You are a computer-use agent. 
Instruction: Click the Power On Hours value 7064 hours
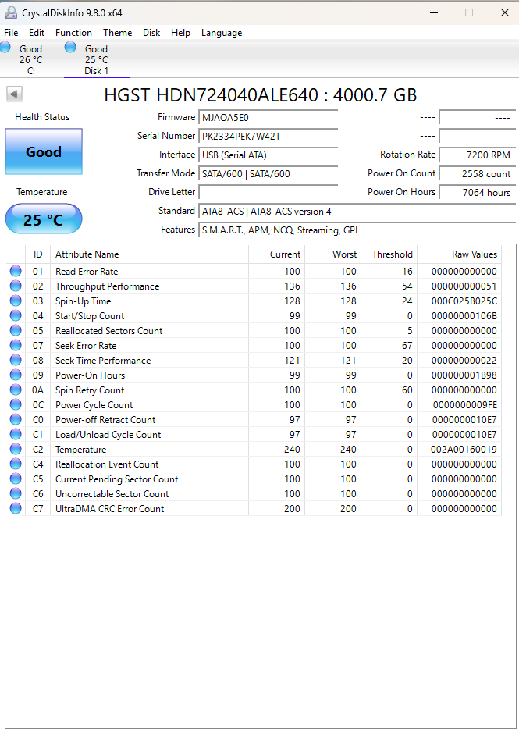(x=478, y=193)
